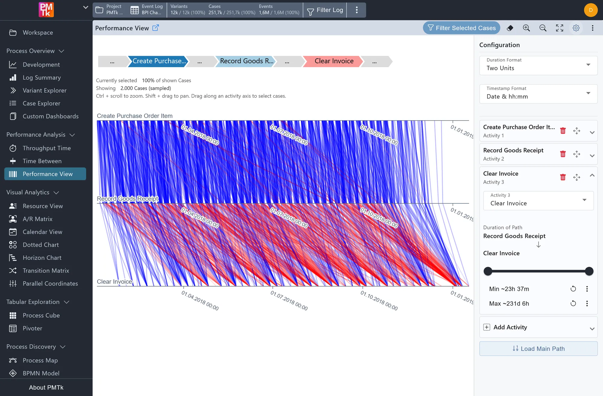
Task: Toggle the configuration gear icon
Action: (x=576, y=28)
